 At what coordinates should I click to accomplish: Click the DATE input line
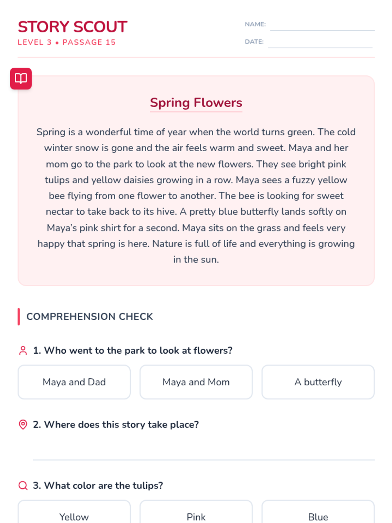click(x=320, y=42)
